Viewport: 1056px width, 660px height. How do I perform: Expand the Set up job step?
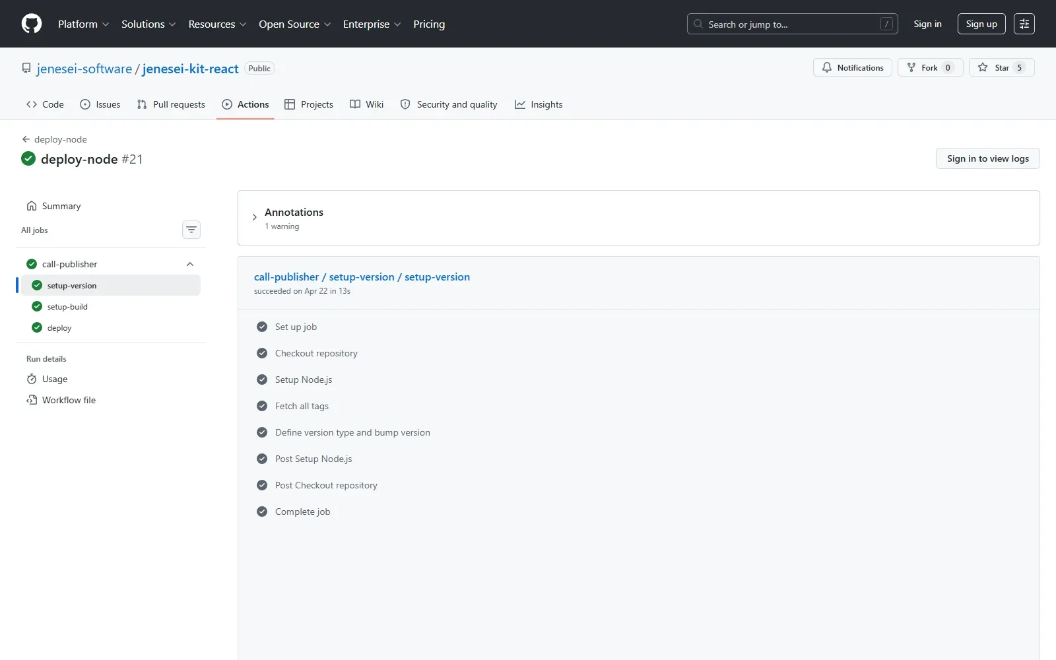pyautogui.click(x=639, y=327)
